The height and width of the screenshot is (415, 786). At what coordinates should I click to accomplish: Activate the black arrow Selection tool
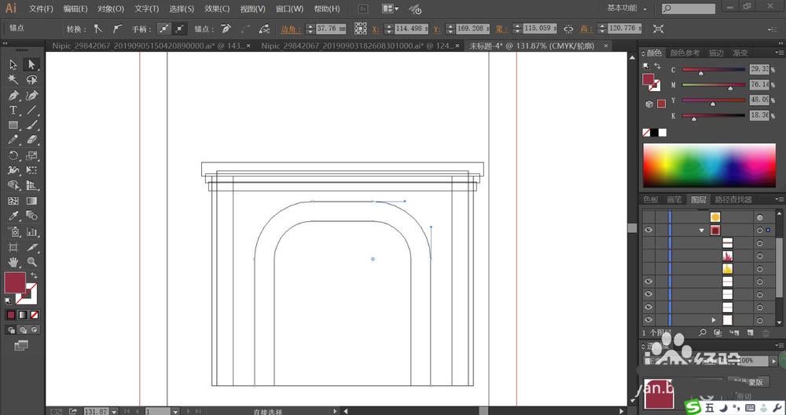(x=13, y=64)
